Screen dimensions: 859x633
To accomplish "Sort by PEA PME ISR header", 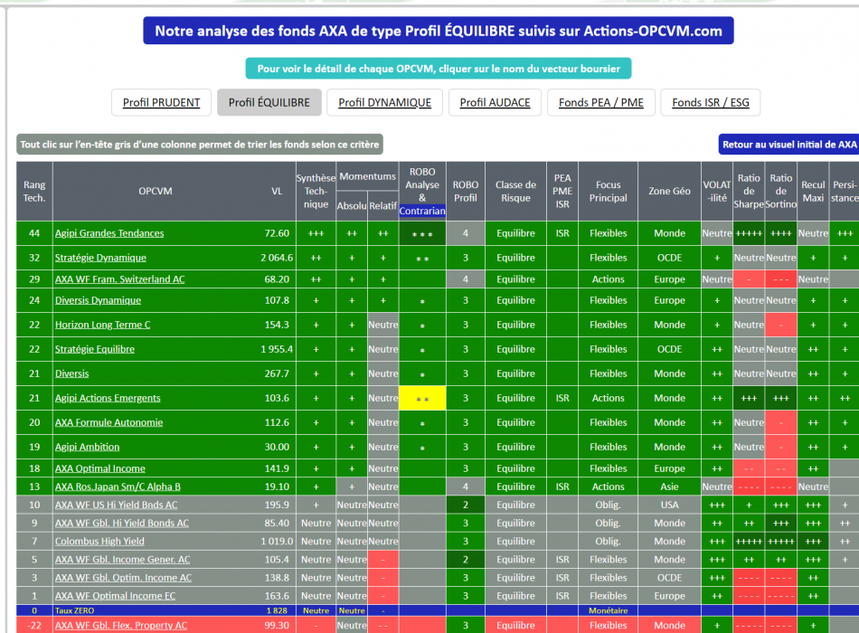I will point(562,192).
